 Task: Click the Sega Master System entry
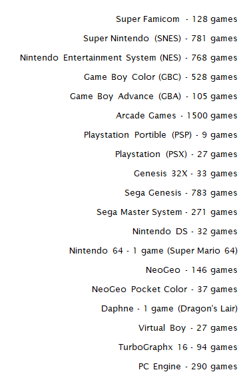[167, 212]
